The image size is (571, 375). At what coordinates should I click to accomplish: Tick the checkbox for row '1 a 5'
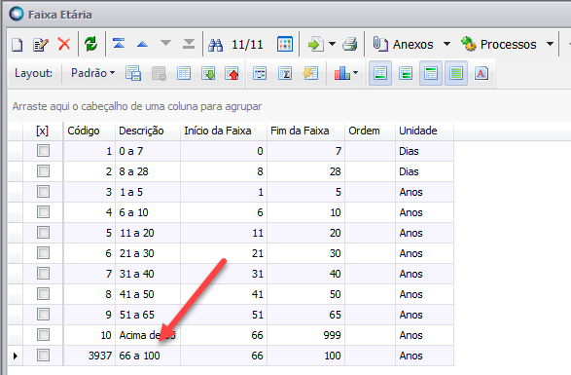44,192
